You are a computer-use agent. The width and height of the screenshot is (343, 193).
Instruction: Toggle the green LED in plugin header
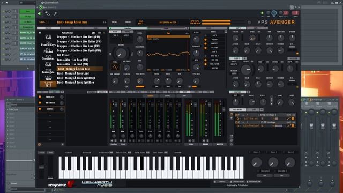[x=262, y=13]
